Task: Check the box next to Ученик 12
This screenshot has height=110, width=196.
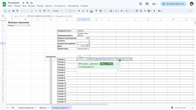Action: coord(51,88)
